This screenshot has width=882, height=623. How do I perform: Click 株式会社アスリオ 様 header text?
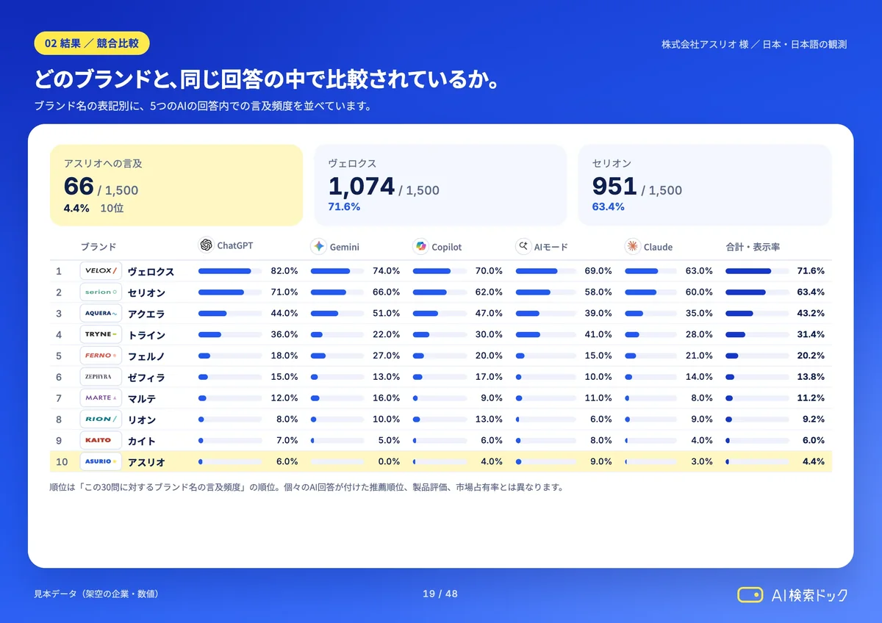705,44
